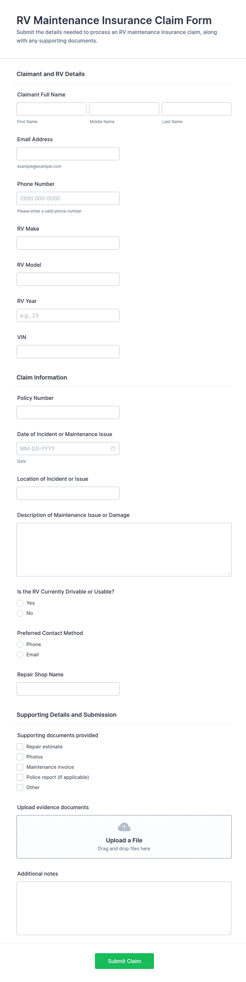This screenshot has width=246, height=982.
Task: Select the VIN text field
Action: pyautogui.click(x=68, y=352)
